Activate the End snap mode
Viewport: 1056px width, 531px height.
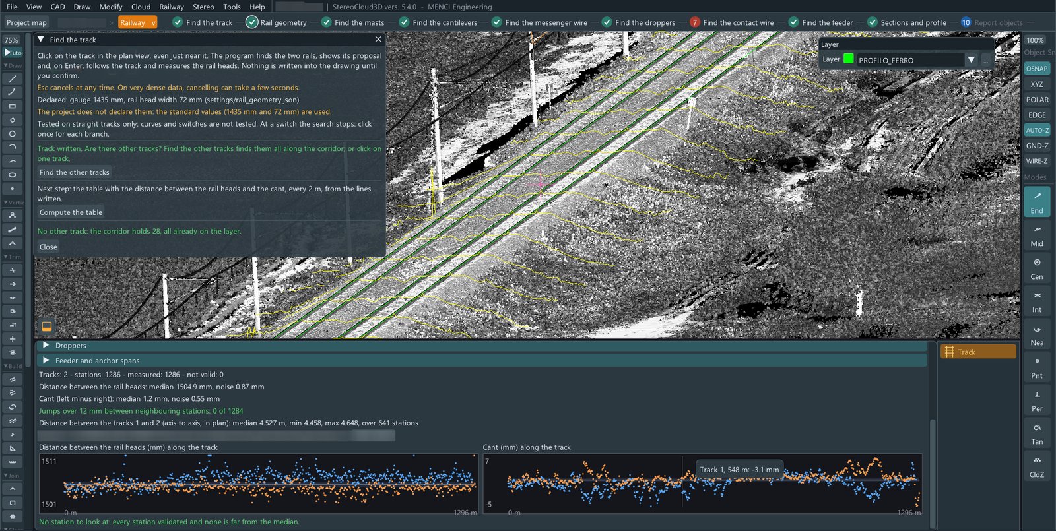click(x=1037, y=201)
